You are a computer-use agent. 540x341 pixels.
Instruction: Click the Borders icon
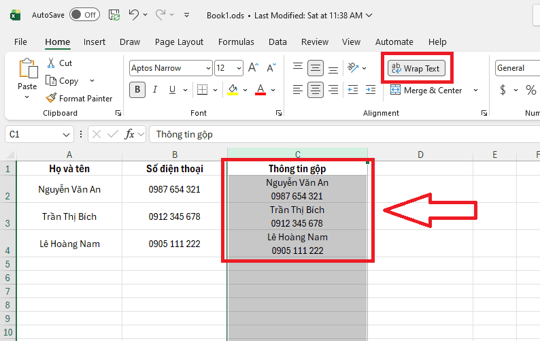tap(202, 90)
